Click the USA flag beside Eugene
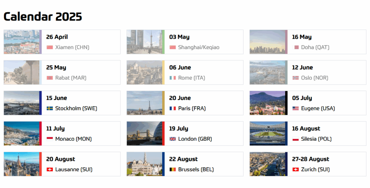Screen dimensions: 370x188 296,108
